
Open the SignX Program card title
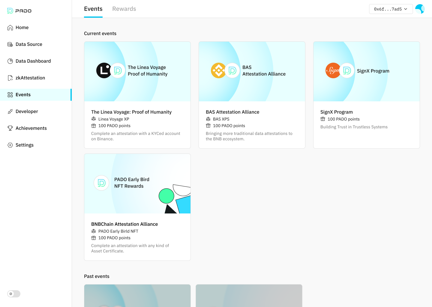(337, 112)
